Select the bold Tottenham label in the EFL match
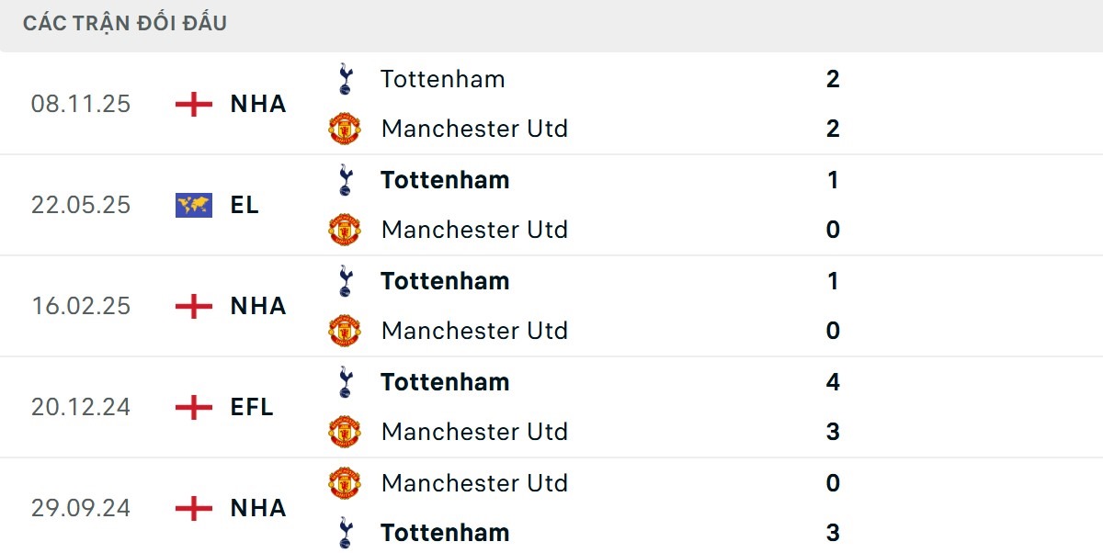Image resolution: width=1103 pixels, height=553 pixels. tap(444, 382)
